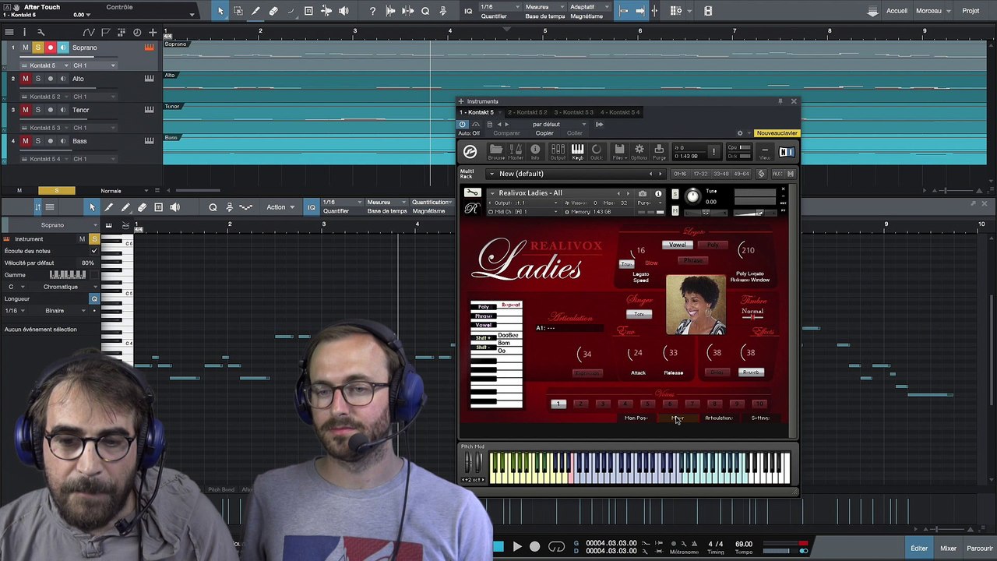Open the track list wrench options
Viewport: 997px width, 561px height.
coord(41,32)
